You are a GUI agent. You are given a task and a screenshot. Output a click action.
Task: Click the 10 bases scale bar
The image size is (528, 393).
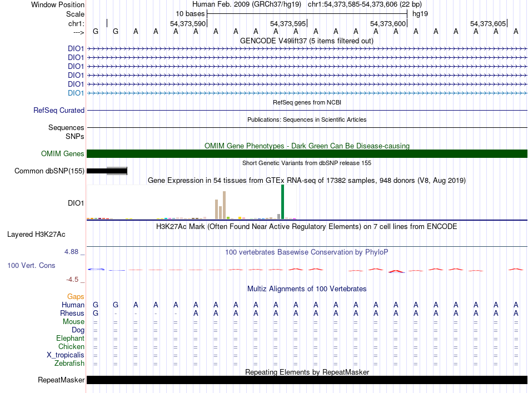point(307,13)
